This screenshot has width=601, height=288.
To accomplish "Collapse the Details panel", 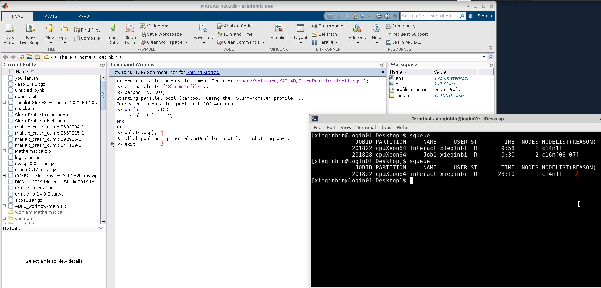I will tap(101, 228).
